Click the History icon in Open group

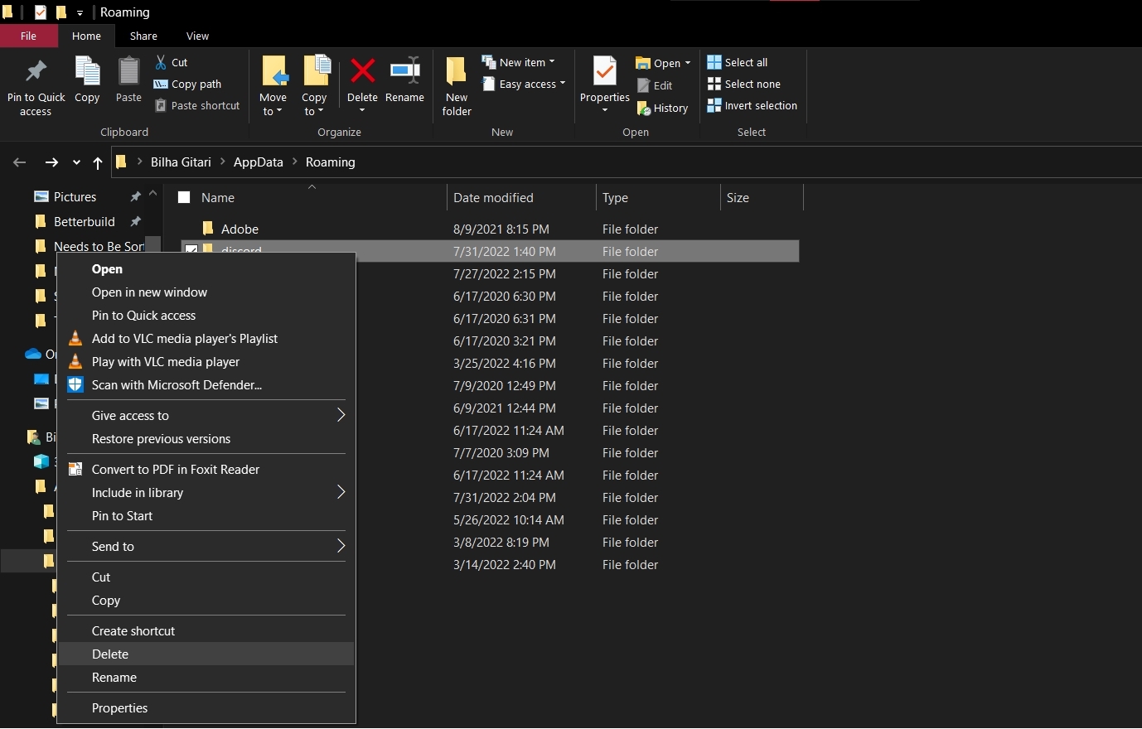point(662,108)
